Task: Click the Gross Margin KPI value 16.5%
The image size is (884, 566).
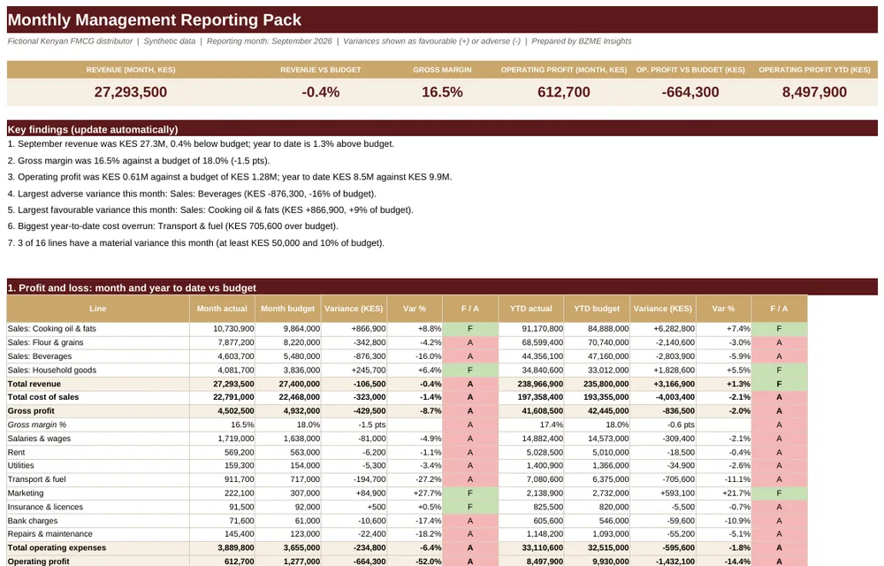Action: click(442, 92)
